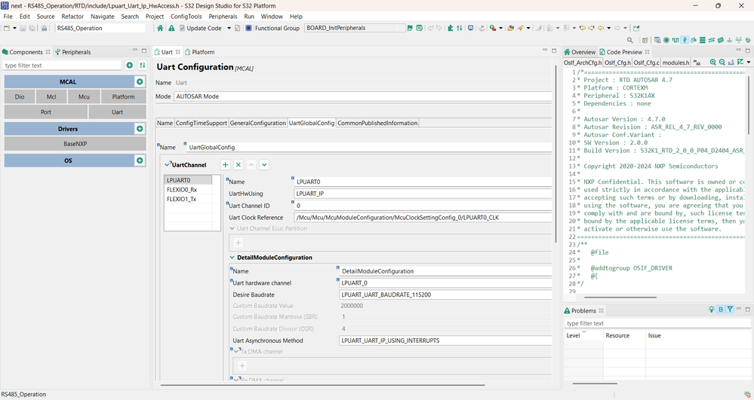The image size is (754, 400).
Task: Minimize the Code Preview panel
Action: (x=739, y=50)
